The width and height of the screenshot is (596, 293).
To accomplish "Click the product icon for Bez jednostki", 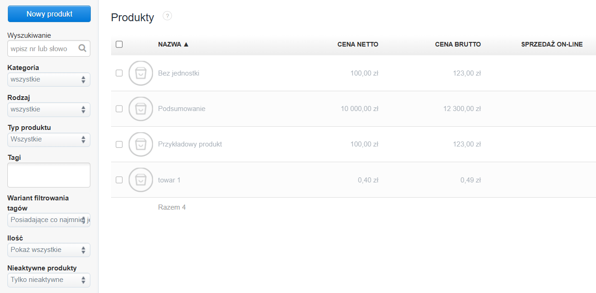I will 141,73.
